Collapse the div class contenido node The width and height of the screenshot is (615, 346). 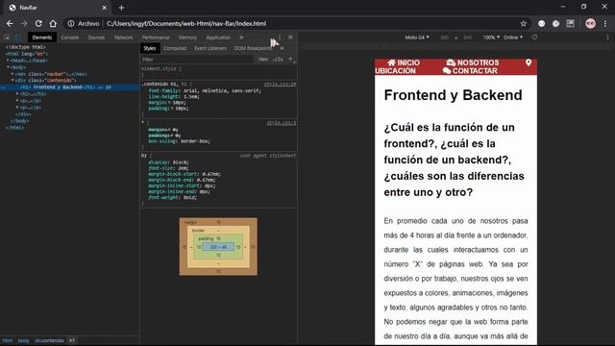click(x=12, y=81)
